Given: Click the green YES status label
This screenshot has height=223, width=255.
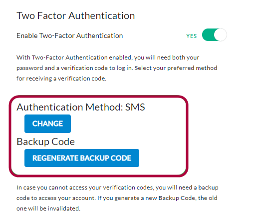Looking at the screenshot, I should coord(192,36).
